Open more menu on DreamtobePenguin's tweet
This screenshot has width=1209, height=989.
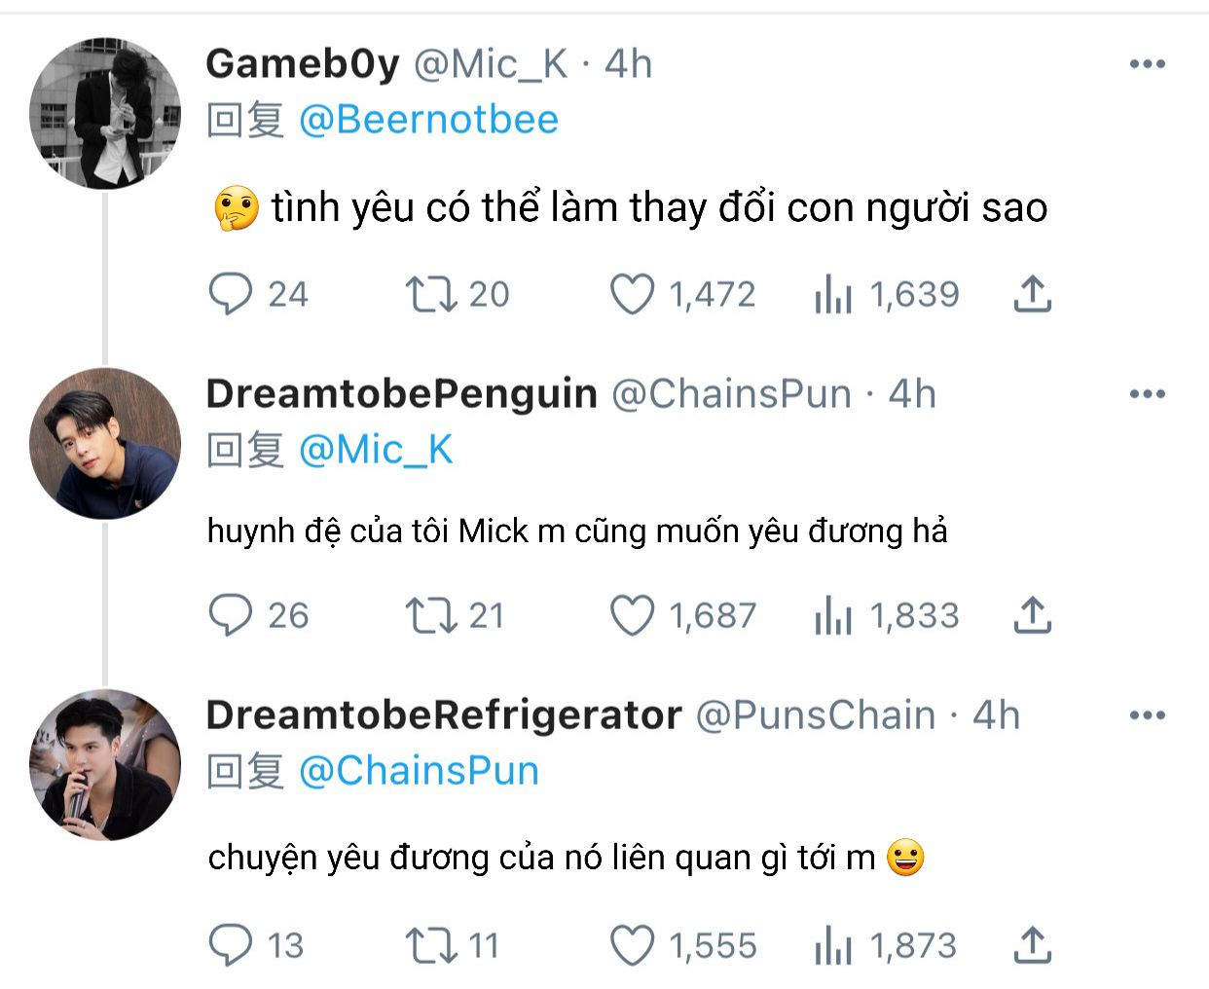(x=1148, y=394)
